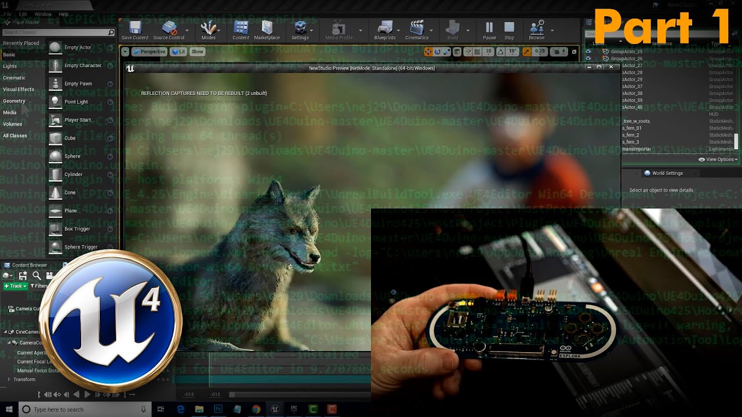742x417 pixels.
Task: Open the Help menu
Action: tap(64, 14)
